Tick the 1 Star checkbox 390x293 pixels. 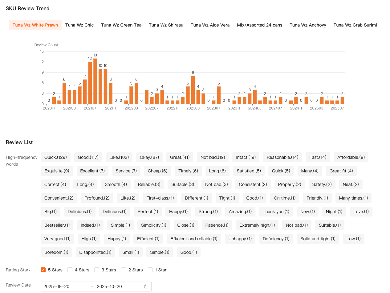(x=150, y=270)
